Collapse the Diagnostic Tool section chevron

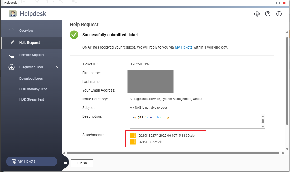[x=57, y=67]
